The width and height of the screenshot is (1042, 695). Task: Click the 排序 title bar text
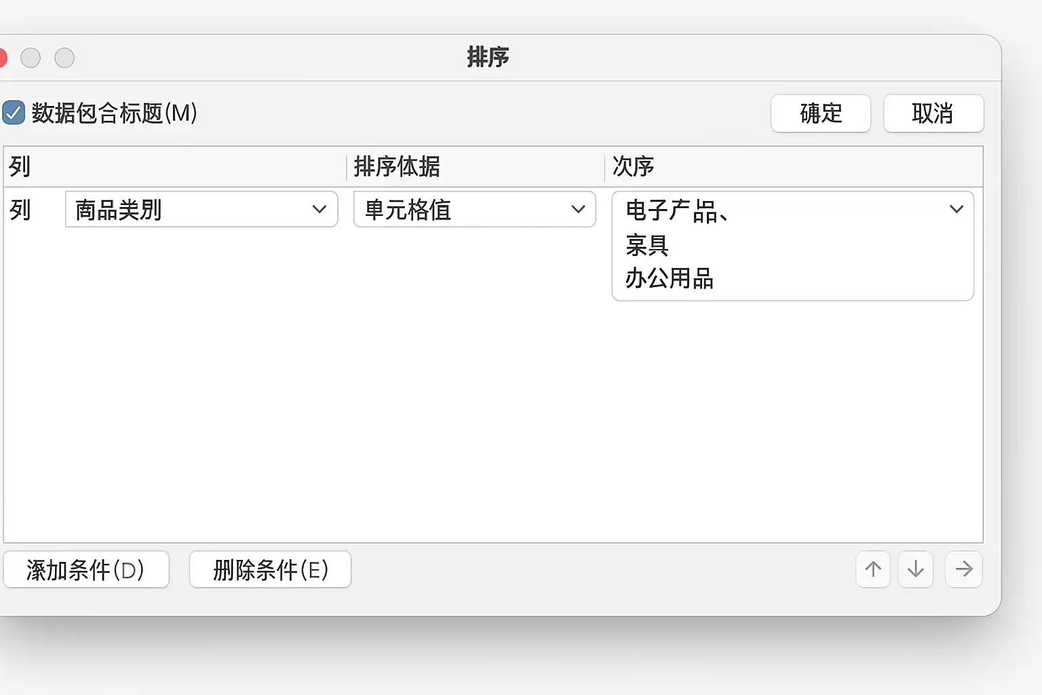pyautogui.click(x=488, y=57)
